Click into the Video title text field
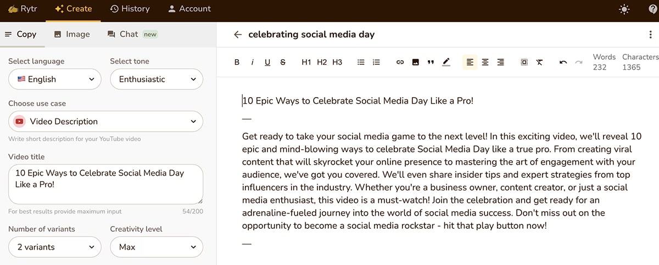Image resolution: width=659 pixels, height=265 pixels. 105,184
